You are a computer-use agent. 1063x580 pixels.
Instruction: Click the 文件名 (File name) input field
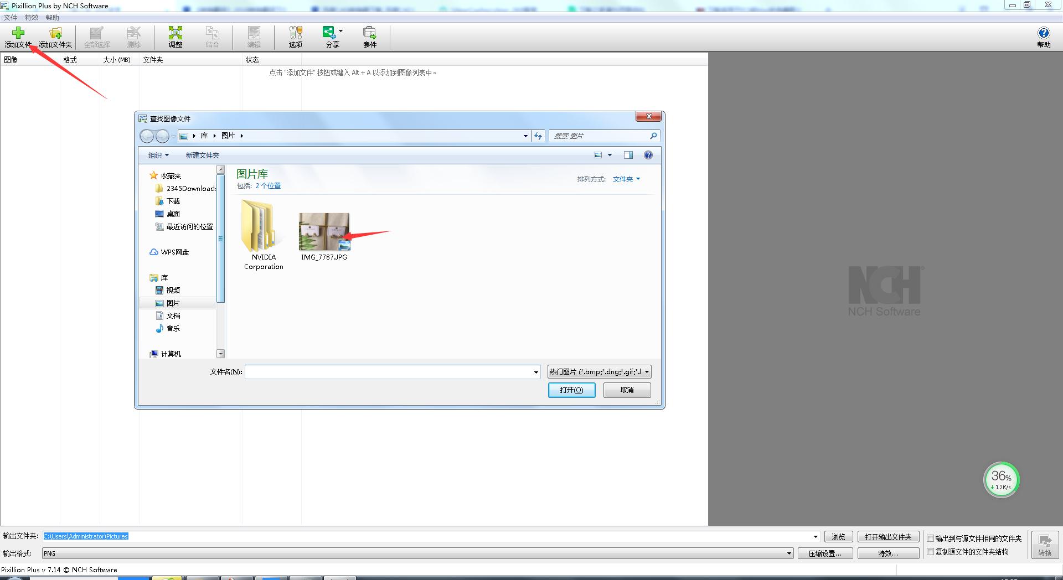(x=389, y=372)
